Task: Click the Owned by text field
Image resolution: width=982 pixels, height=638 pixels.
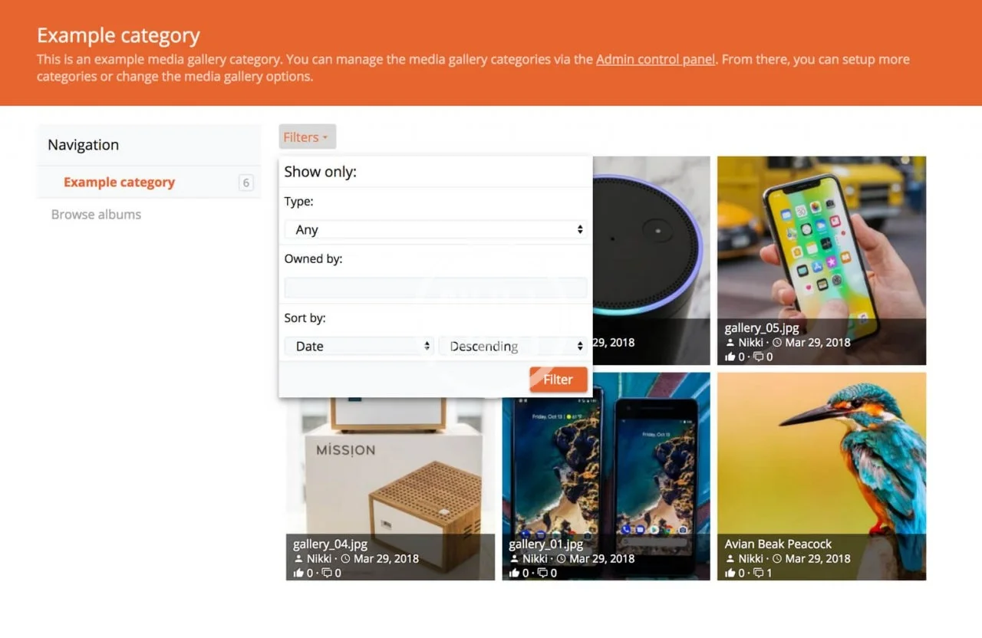Action: point(435,288)
